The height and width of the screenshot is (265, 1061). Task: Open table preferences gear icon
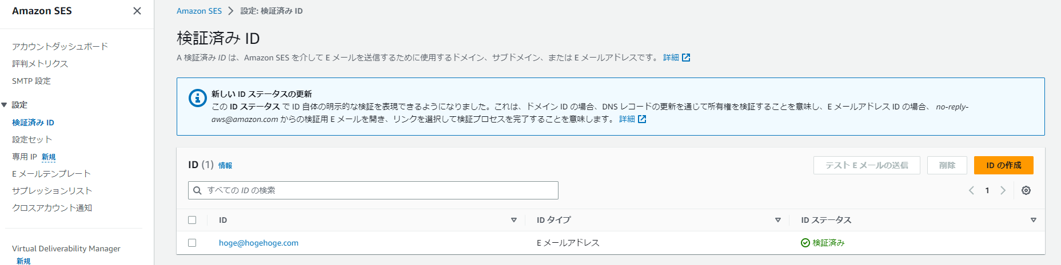click(x=1026, y=190)
